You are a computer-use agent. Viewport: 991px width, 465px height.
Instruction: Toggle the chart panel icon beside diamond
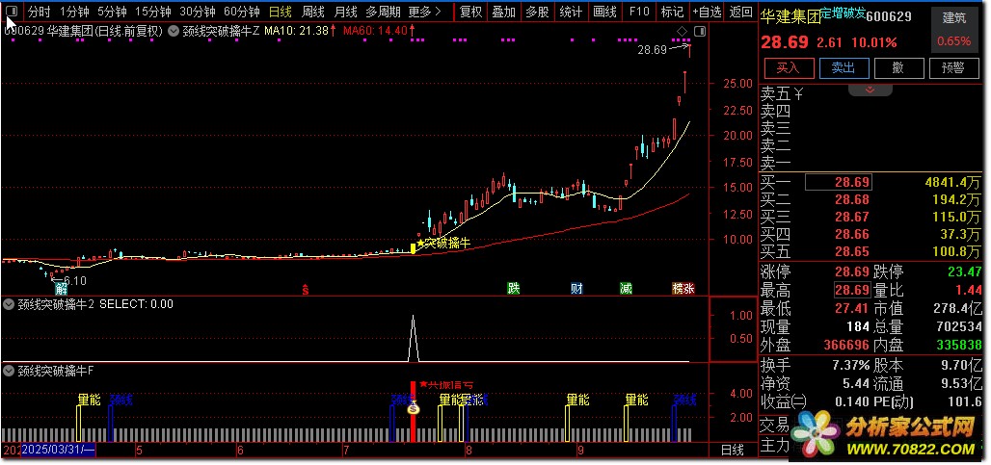point(699,31)
